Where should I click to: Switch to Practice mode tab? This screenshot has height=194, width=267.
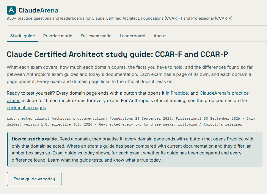pyautogui.click(x=58, y=36)
